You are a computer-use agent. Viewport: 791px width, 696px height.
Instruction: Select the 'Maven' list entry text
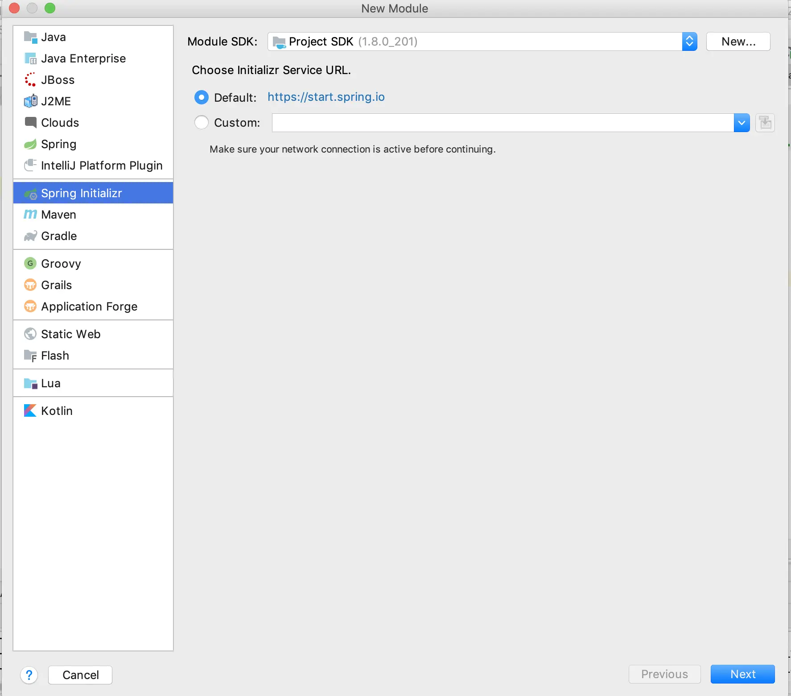[58, 215]
